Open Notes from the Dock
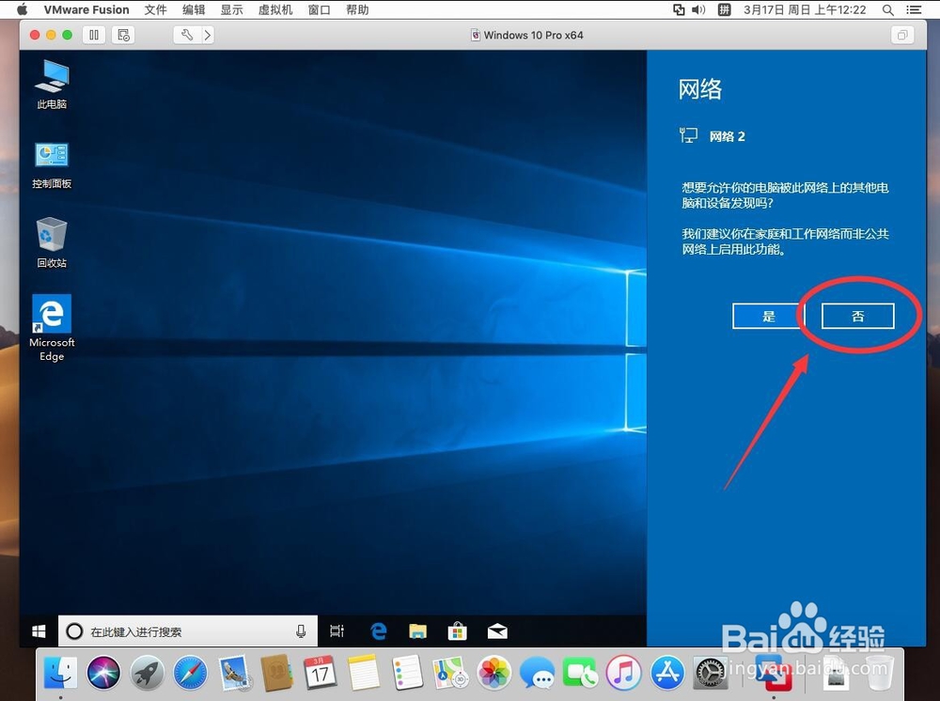940x701 pixels. (x=363, y=672)
